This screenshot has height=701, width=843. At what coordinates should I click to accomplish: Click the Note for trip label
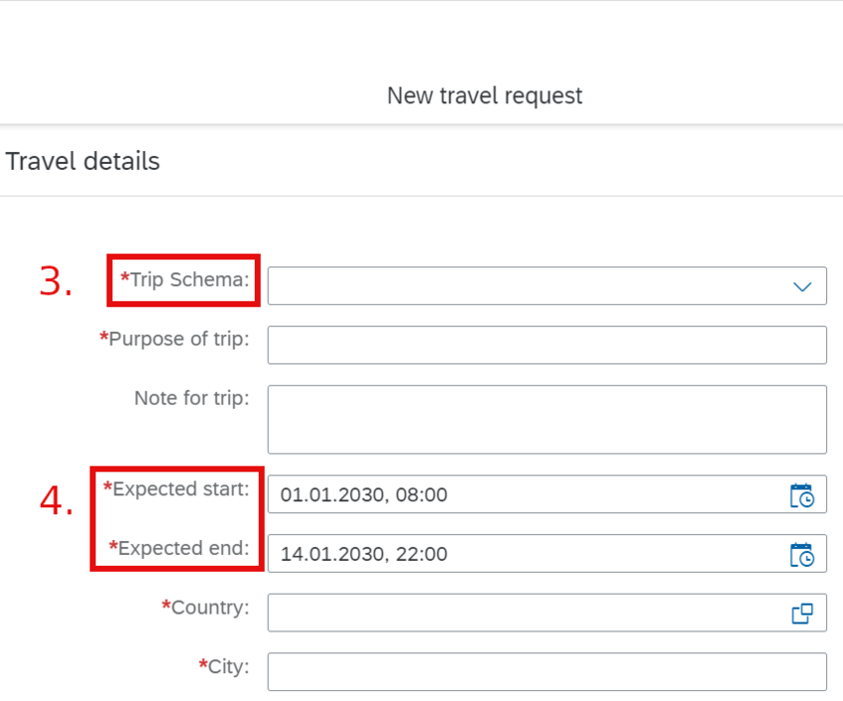tap(192, 398)
